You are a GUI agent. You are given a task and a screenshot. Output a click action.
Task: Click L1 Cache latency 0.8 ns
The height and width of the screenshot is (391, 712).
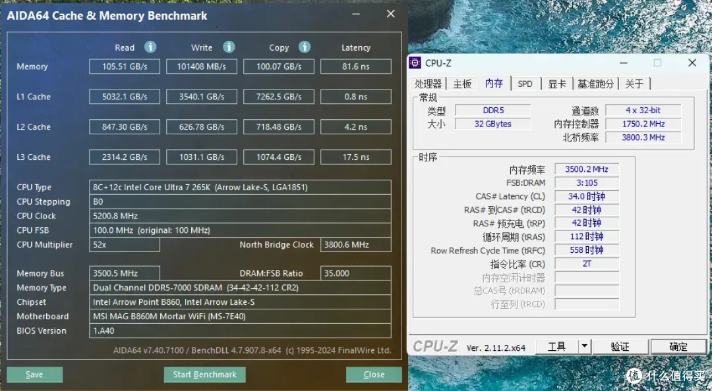(355, 97)
